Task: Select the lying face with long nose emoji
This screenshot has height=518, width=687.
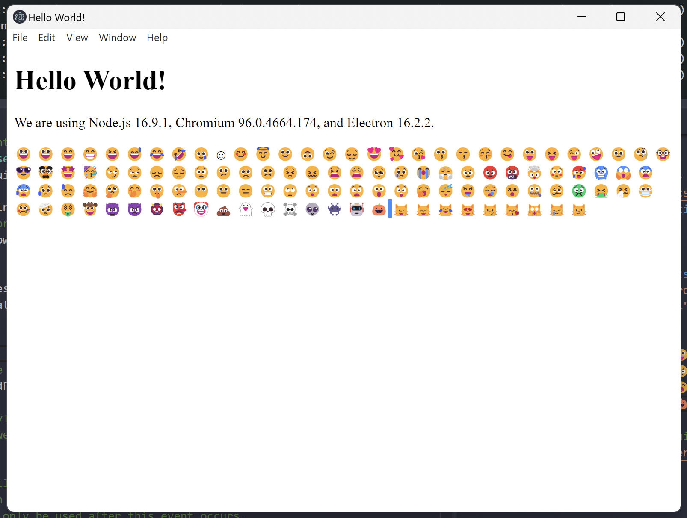Action: pyautogui.click(x=179, y=191)
